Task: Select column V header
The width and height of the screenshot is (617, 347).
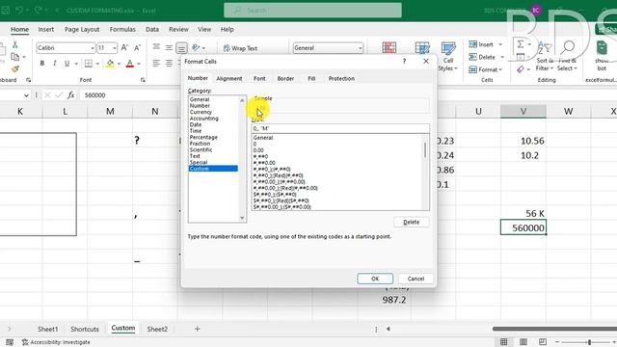Action: [x=523, y=112]
